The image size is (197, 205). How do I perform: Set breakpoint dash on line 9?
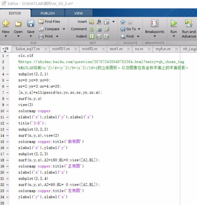(x=8, y=105)
